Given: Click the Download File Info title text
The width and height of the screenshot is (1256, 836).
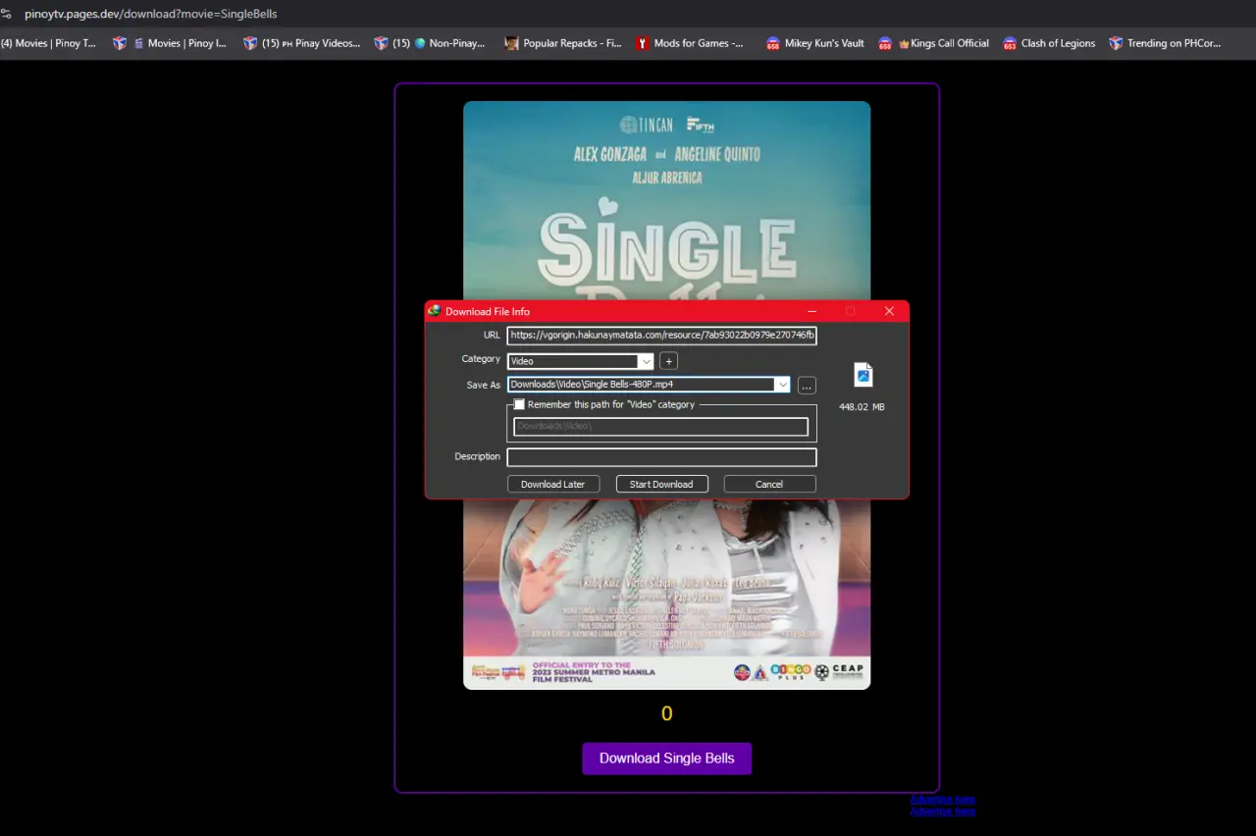Looking at the screenshot, I should coord(488,311).
